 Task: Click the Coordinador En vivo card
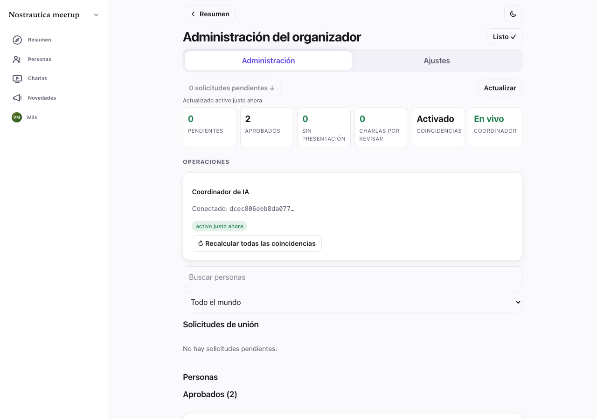pos(495,128)
